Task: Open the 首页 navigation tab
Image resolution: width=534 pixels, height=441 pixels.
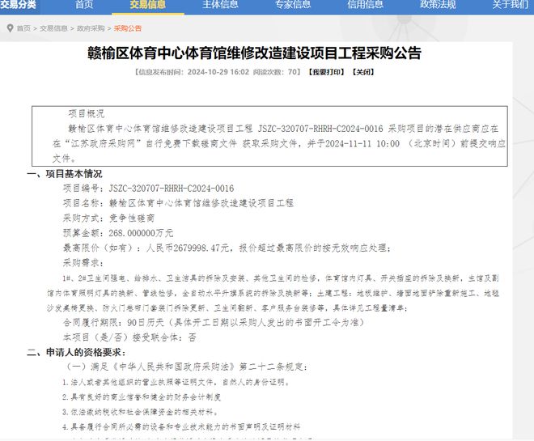Action: (84, 4)
